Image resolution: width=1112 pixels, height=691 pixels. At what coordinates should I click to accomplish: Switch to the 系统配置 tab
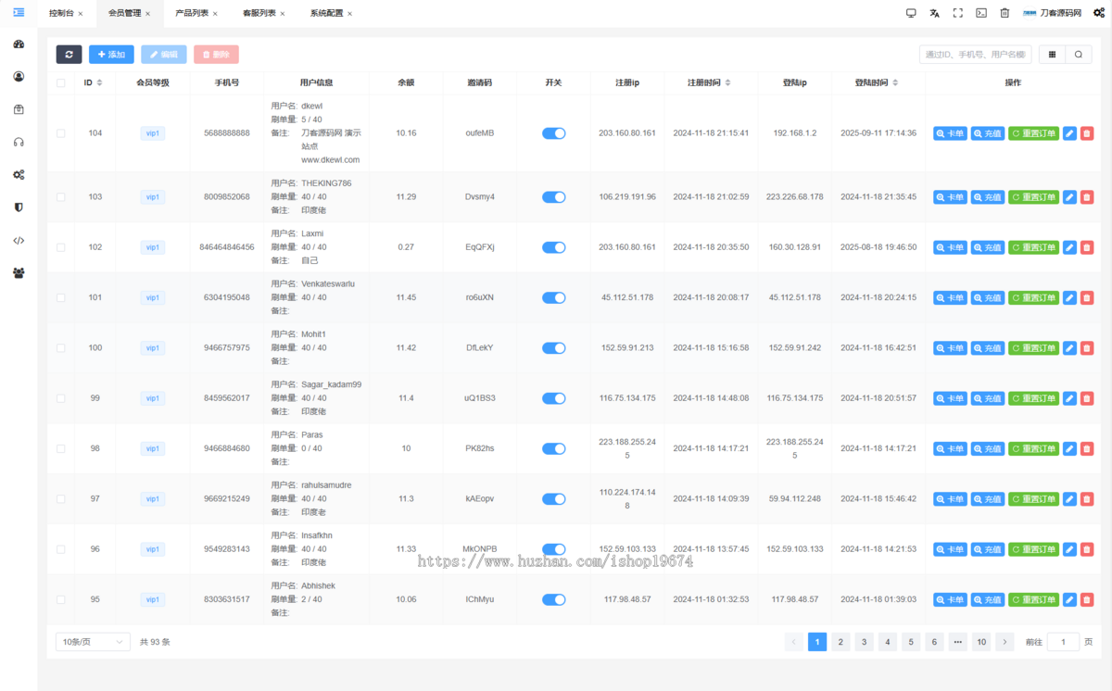pyautogui.click(x=326, y=13)
